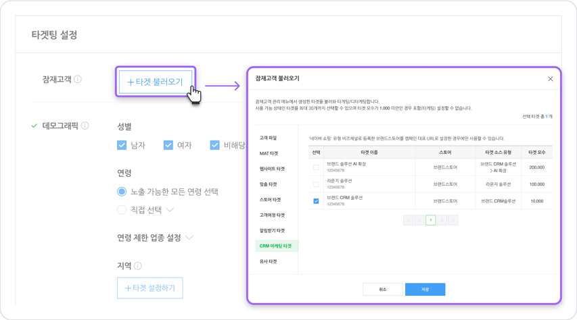Open the 스토어 타겟 tab
Image resolution: width=577 pixels, height=320 pixels.
(270, 200)
